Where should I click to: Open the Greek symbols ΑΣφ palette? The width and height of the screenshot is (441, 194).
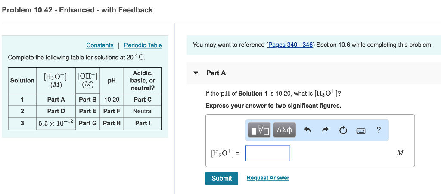click(x=284, y=130)
